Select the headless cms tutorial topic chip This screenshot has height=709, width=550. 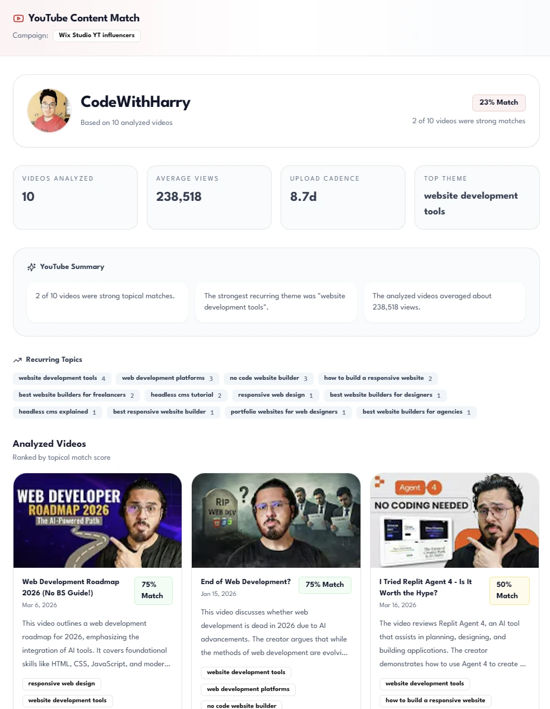pyautogui.click(x=186, y=395)
